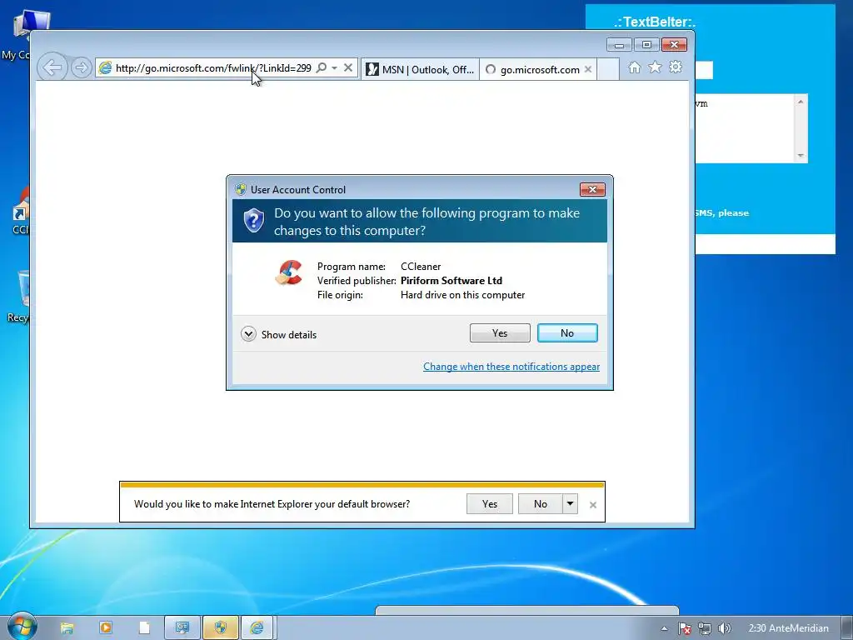Select the Internet Explorer taskbar button

pyautogui.click(x=257, y=628)
